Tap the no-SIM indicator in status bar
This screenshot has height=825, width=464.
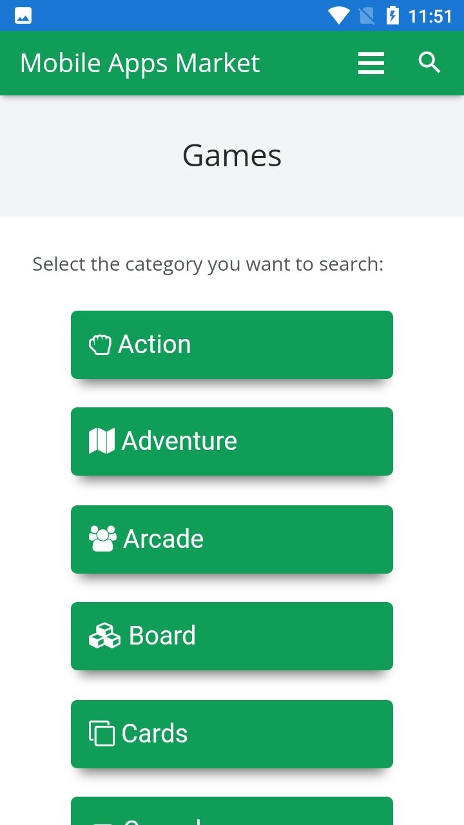click(367, 15)
